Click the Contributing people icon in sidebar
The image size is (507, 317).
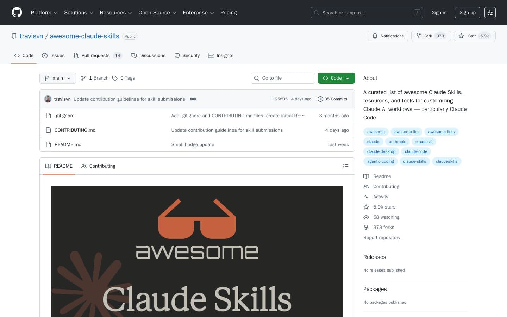click(x=366, y=186)
